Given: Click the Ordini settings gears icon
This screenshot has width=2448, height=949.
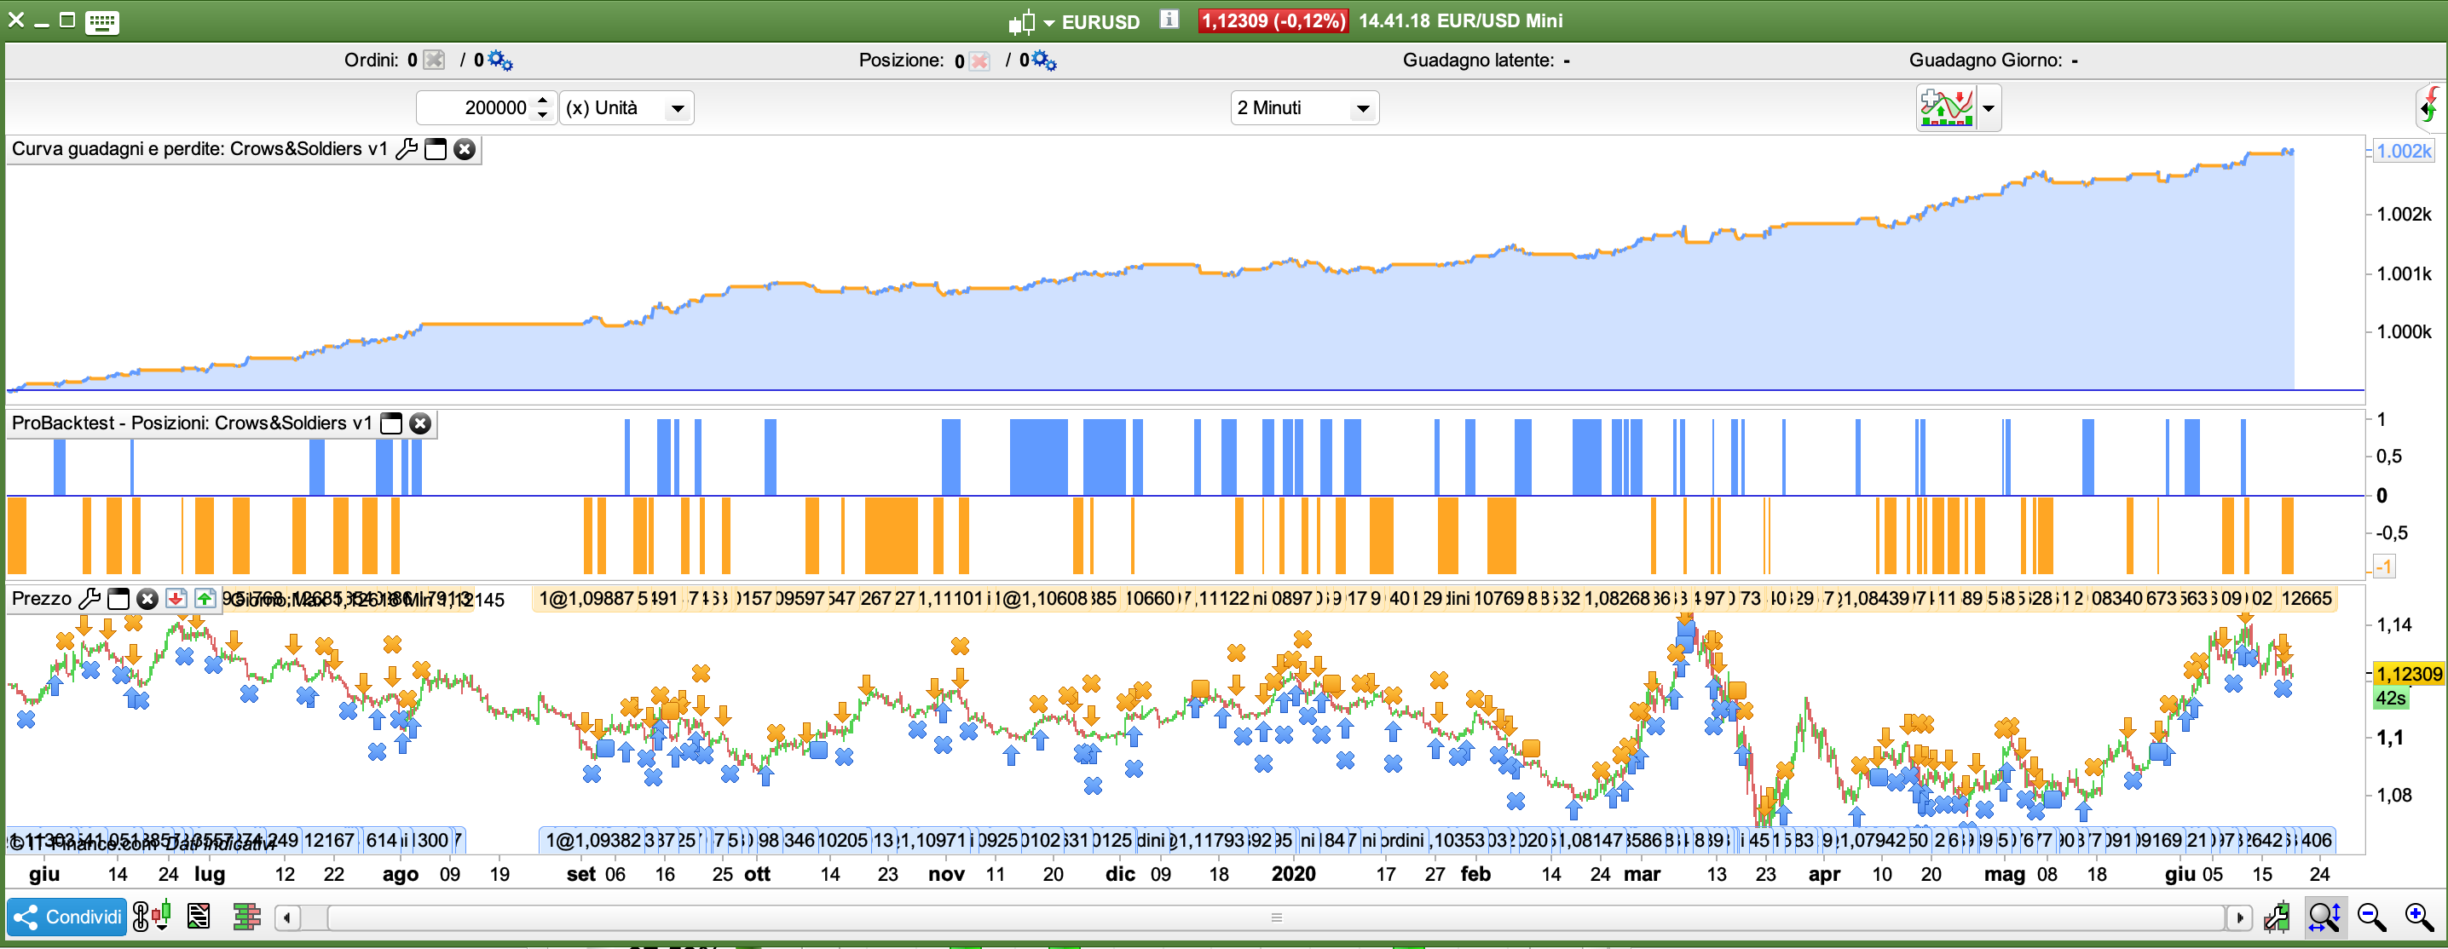Looking at the screenshot, I should 501,60.
